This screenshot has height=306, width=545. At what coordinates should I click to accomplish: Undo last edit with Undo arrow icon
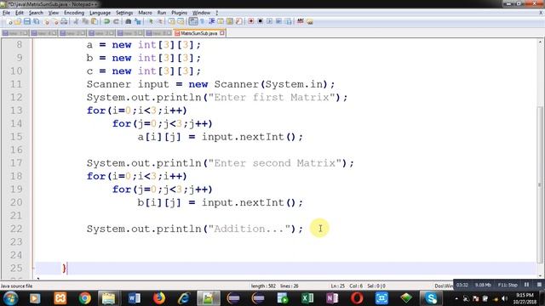(x=106, y=21)
